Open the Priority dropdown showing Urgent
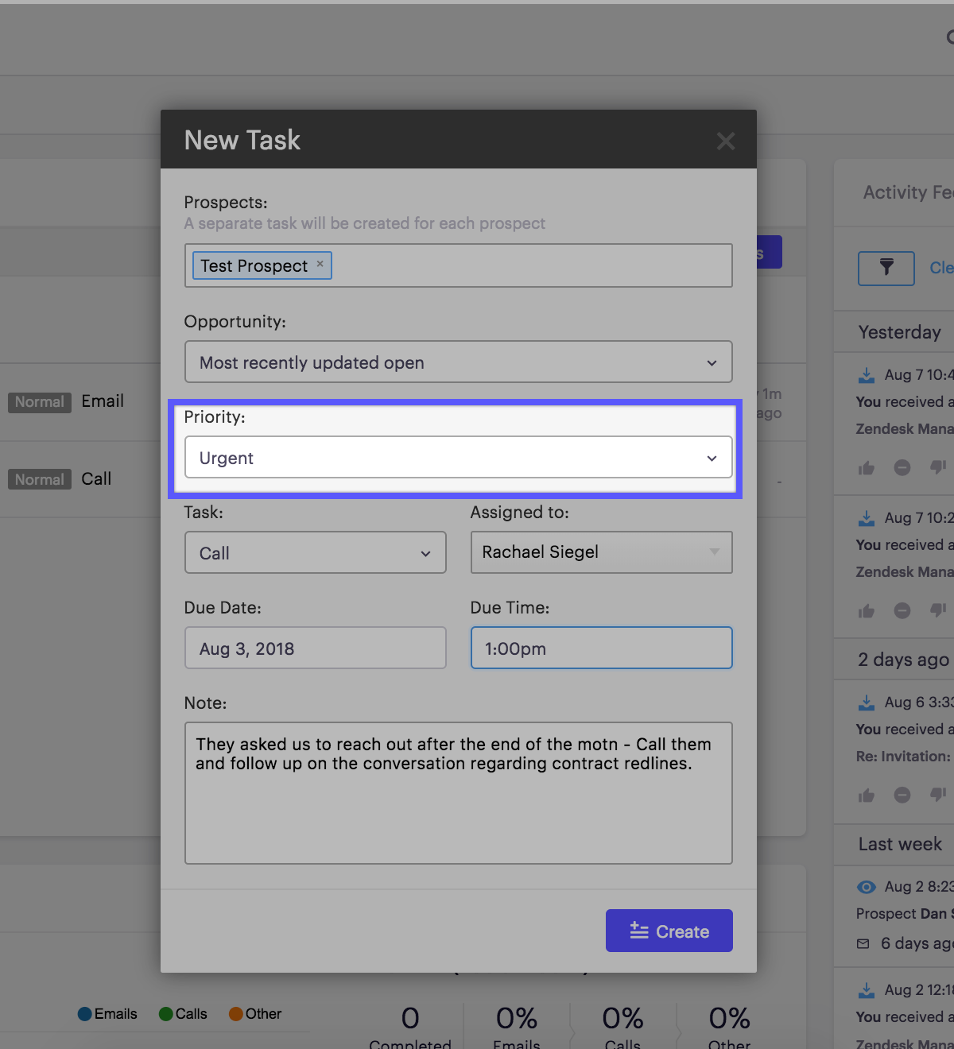Screen dimensions: 954x1049 (x=458, y=458)
